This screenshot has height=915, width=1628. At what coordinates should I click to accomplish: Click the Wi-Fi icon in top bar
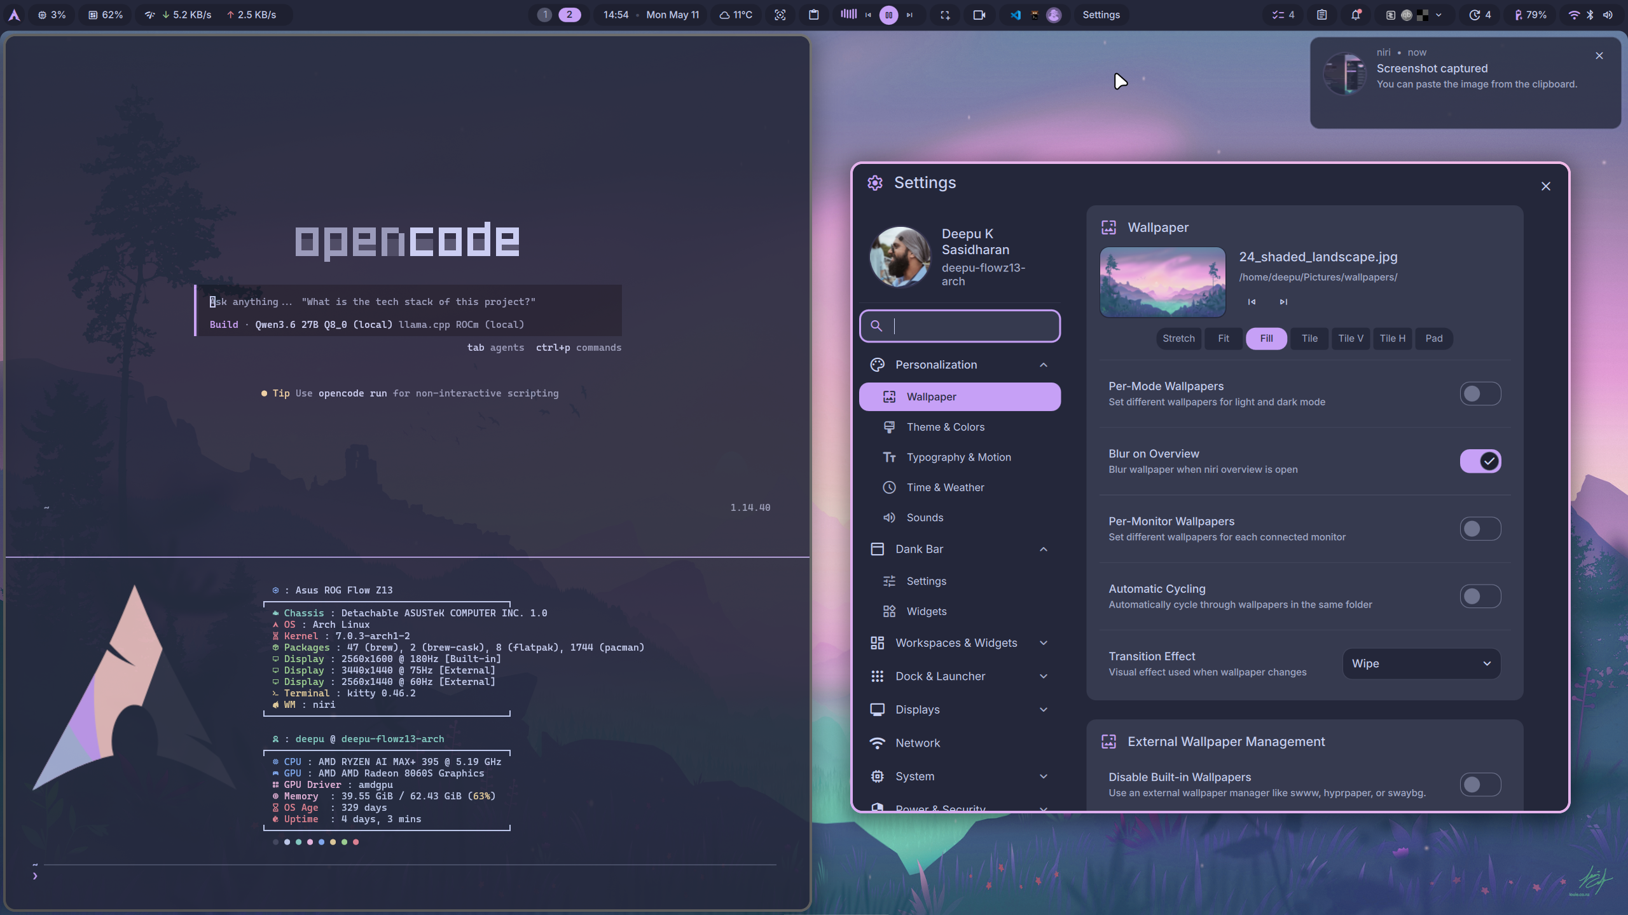tap(1574, 15)
